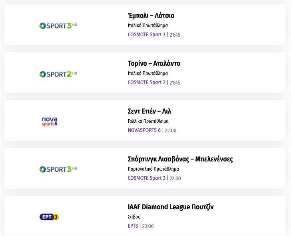Click Ιταλικό Πρωτάθλημα label under Τορίνο – Αταλάντα

click(x=147, y=73)
